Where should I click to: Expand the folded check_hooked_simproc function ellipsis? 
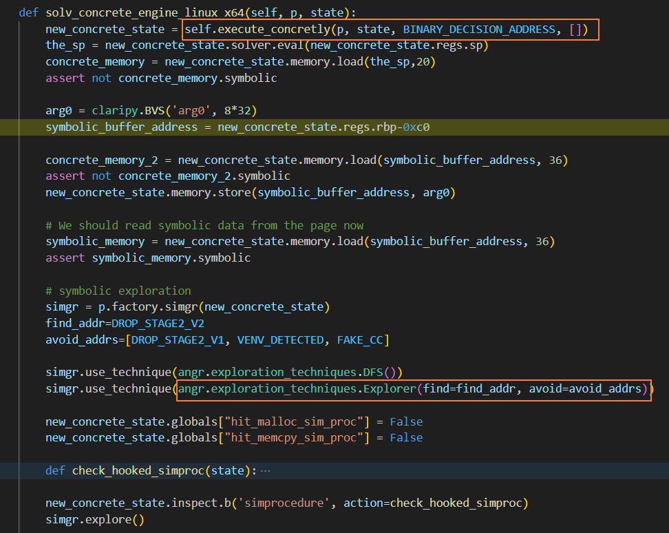[266, 471]
